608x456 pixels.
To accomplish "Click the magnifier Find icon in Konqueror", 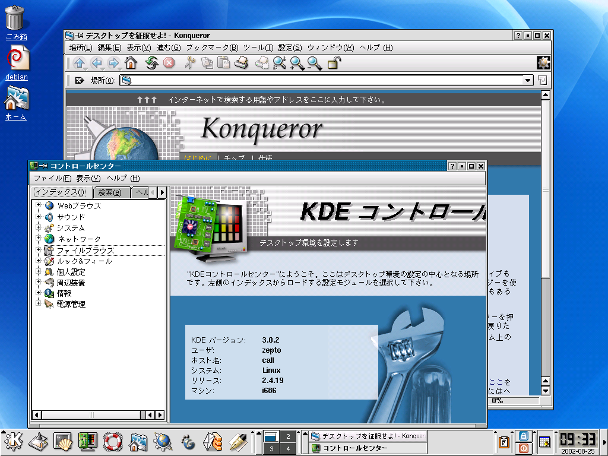I will (x=280, y=63).
